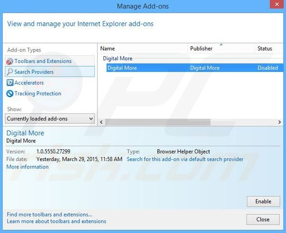286x233 pixels.
Task: Click the Browser Helper Object type text
Action: 184,152
